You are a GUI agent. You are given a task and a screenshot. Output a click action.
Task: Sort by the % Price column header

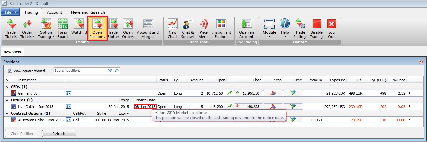[399, 80]
